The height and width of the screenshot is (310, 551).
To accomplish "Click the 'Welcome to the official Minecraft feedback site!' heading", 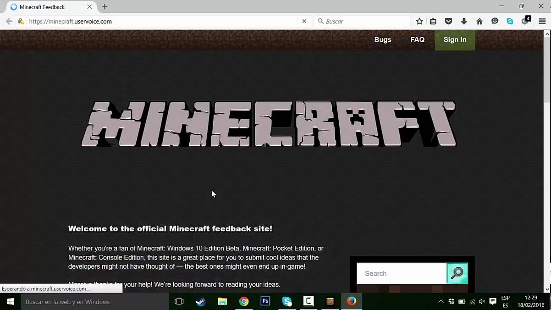I will pos(170,228).
